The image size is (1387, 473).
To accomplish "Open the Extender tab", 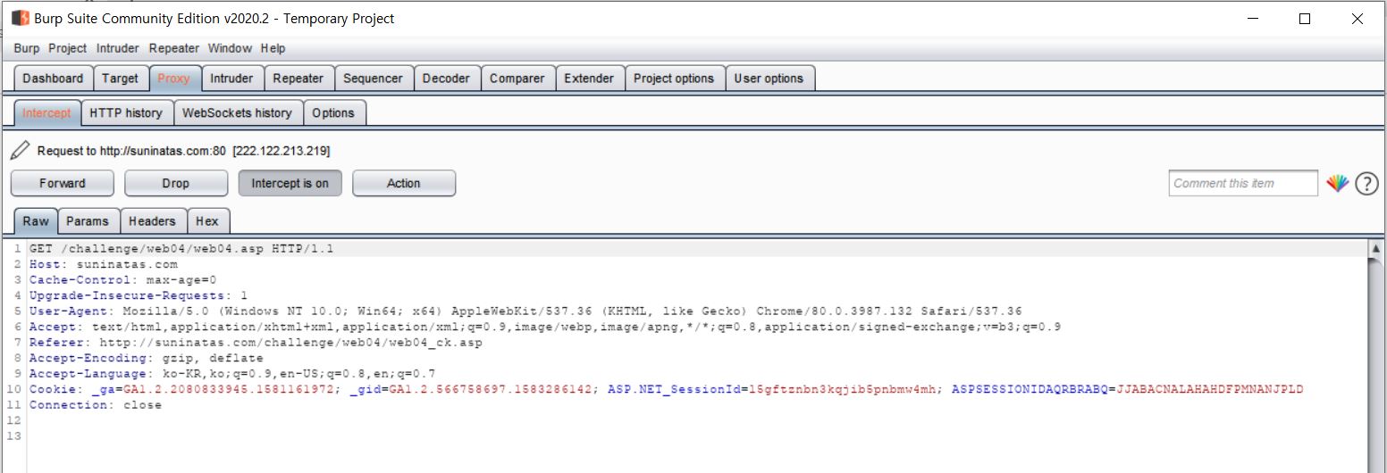I will point(590,79).
